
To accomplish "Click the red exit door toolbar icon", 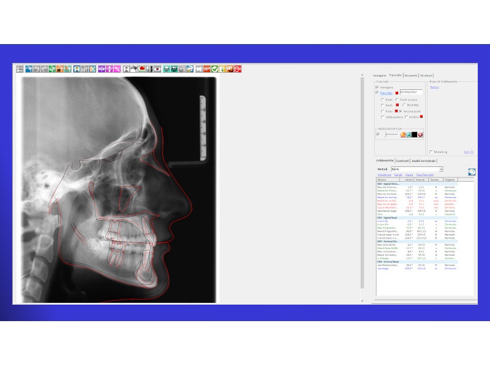I will tap(238, 69).
